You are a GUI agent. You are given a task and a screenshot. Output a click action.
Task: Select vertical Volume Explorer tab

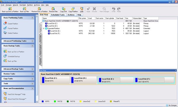[41, 50]
